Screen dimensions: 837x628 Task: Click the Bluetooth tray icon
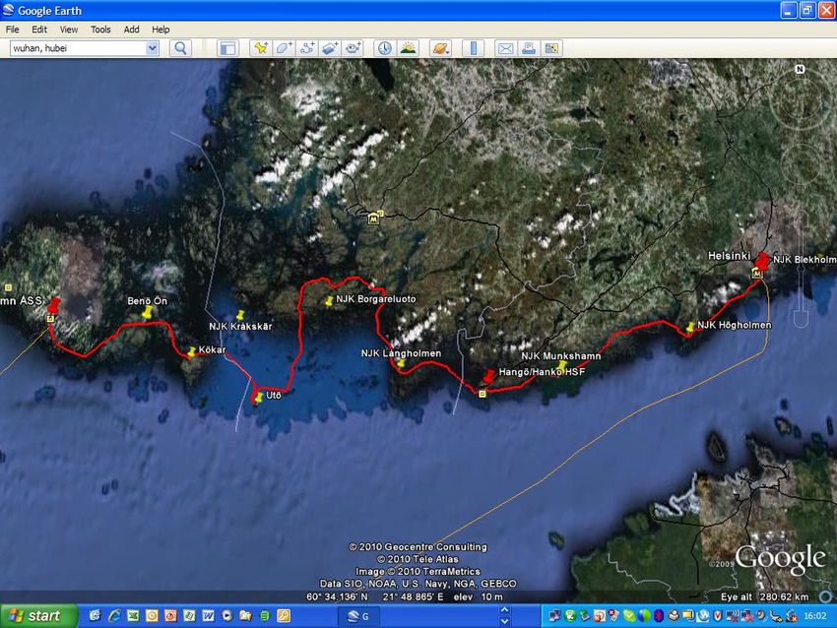pyautogui.click(x=659, y=616)
